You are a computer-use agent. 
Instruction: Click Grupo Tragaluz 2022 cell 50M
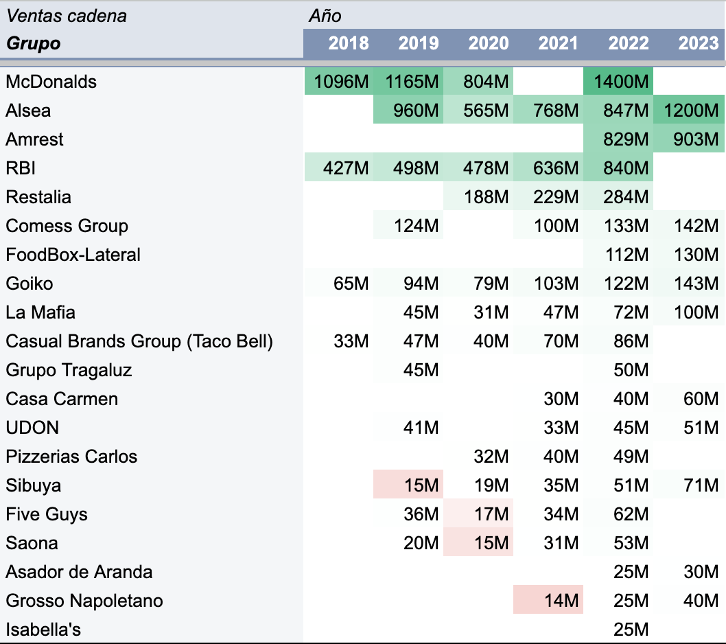(x=618, y=370)
